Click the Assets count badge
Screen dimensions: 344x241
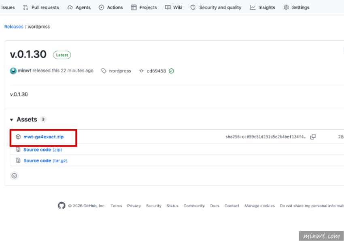click(43, 119)
